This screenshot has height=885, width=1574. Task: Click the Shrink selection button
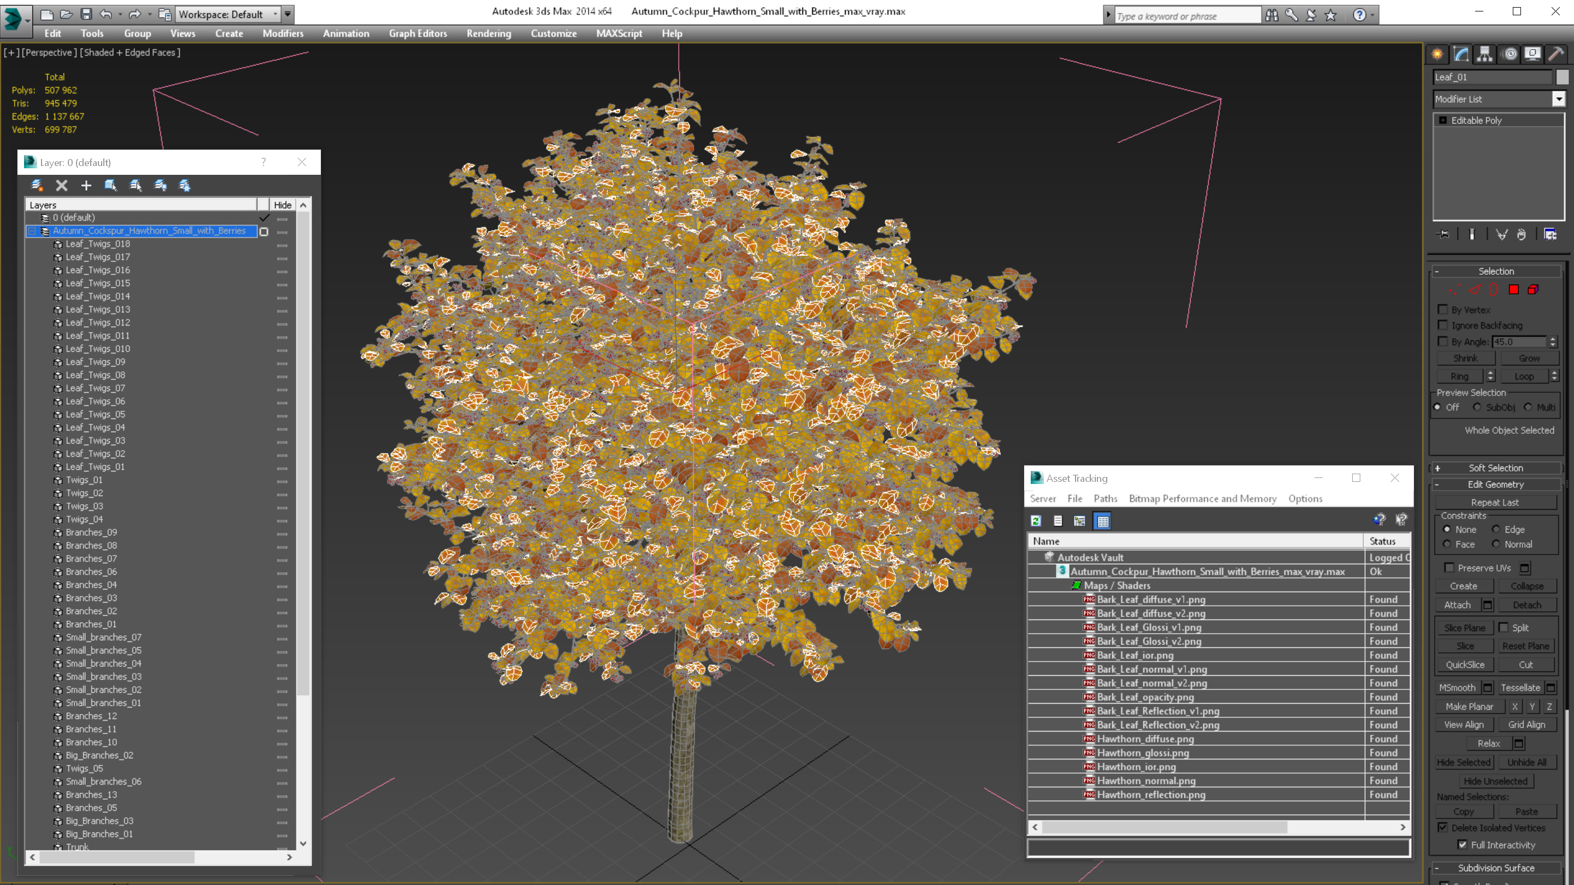click(x=1465, y=358)
